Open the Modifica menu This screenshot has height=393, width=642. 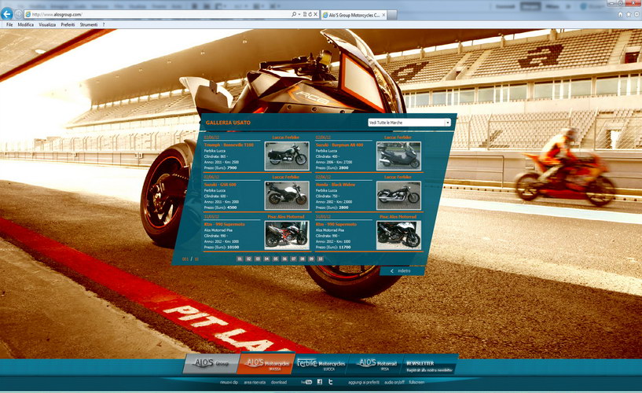point(25,24)
